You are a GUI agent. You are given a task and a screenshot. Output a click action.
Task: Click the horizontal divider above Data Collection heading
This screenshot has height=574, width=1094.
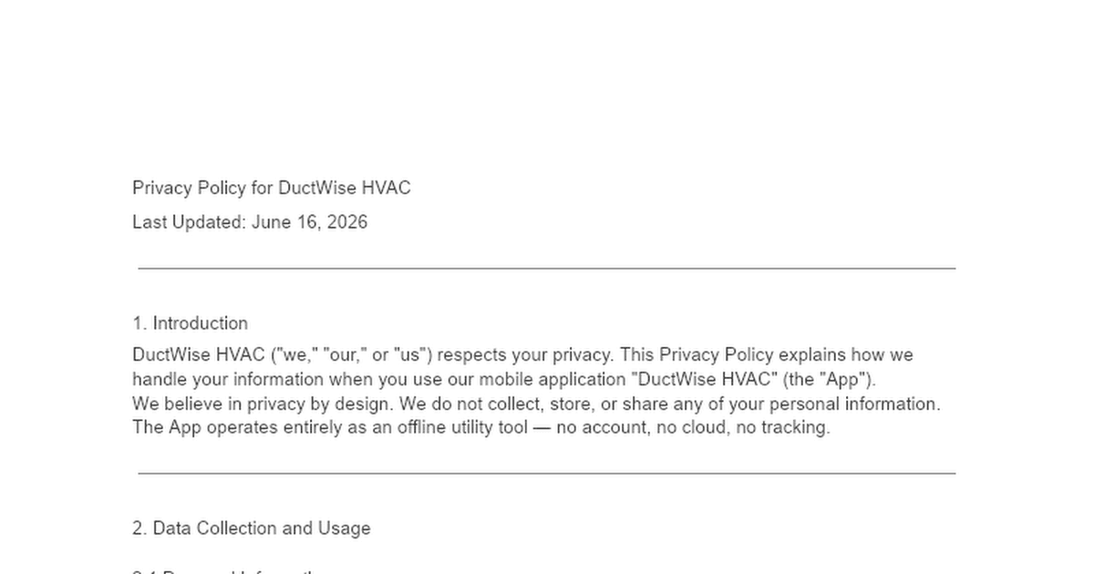547,473
